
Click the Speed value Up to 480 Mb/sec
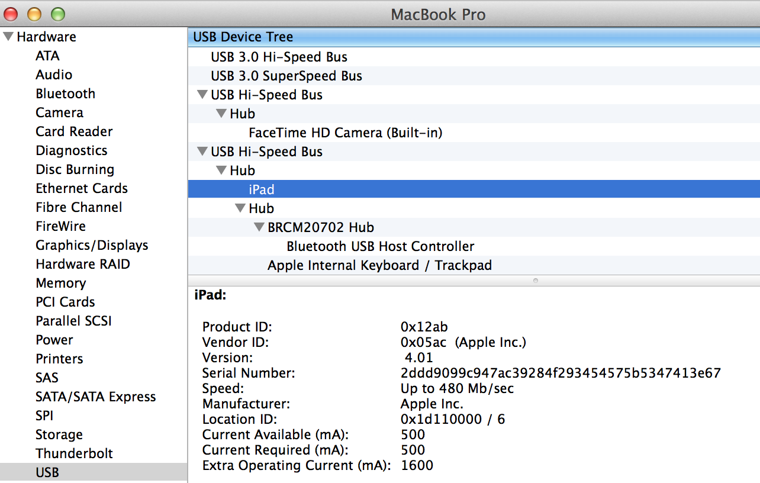point(458,388)
